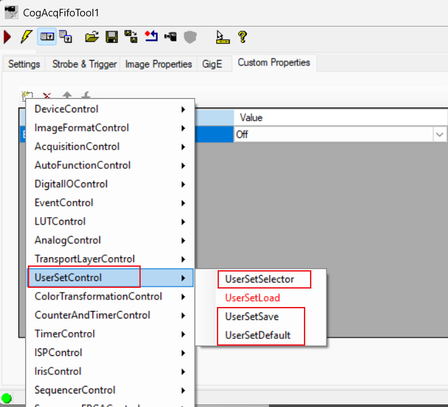
Task: Open the DigitalIOControl menu entry
Action: pos(110,184)
